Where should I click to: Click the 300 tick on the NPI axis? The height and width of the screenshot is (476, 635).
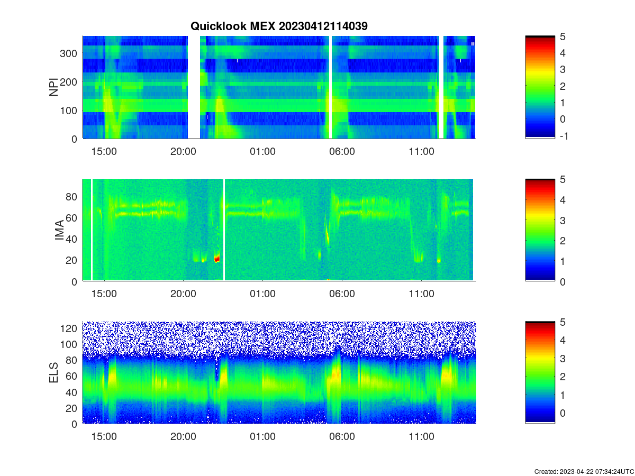[70, 53]
